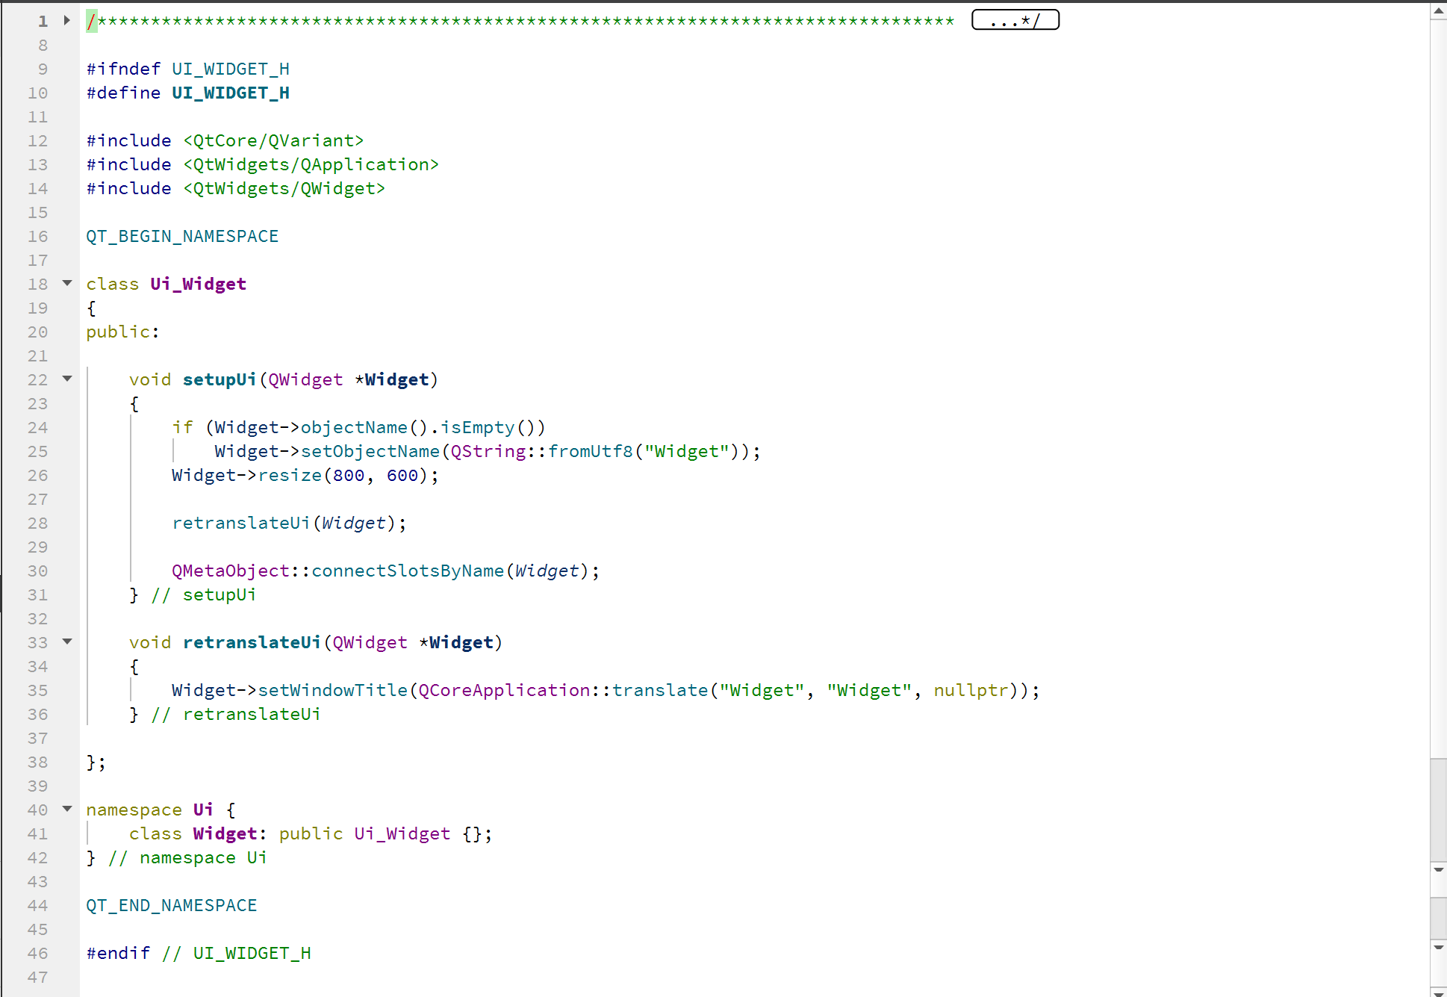Click the connectSlotsByName function call
This screenshot has height=997, width=1447.
408,571
